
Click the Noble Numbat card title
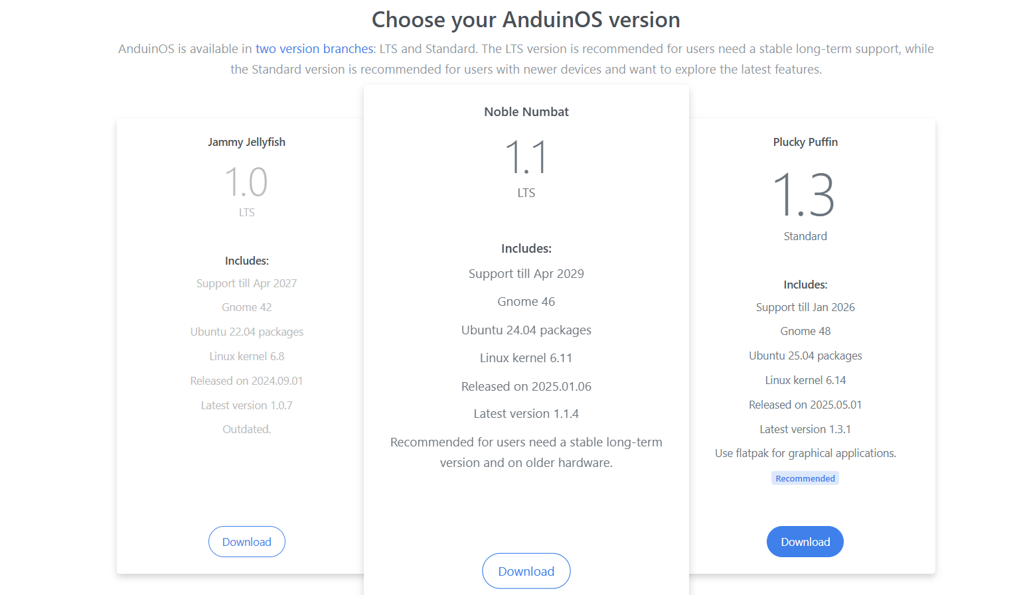(x=526, y=111)
